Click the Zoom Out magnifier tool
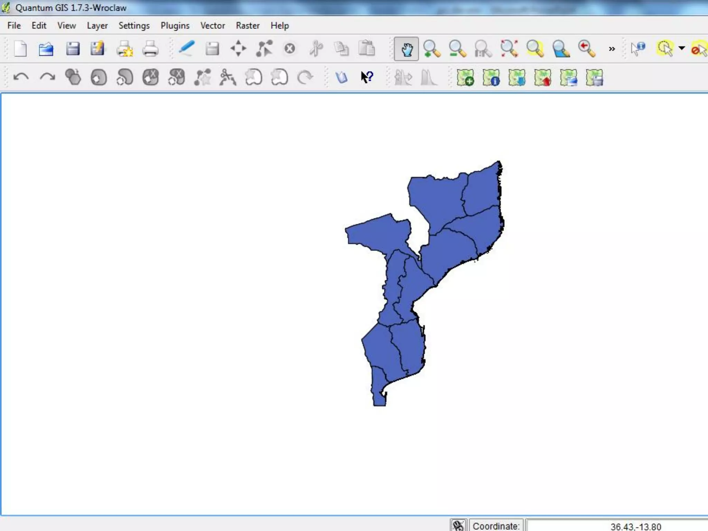This screenshot has height=531, width=708. [457, 49]
